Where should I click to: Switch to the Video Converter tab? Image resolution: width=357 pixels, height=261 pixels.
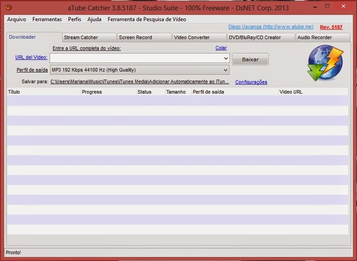click(x=199, y=37)
